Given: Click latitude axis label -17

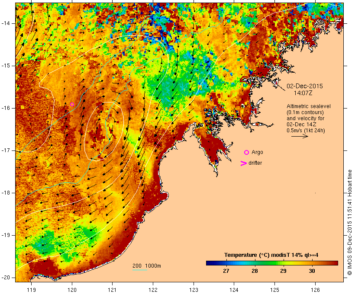Looking at the screenshot, I should [6, 150].
